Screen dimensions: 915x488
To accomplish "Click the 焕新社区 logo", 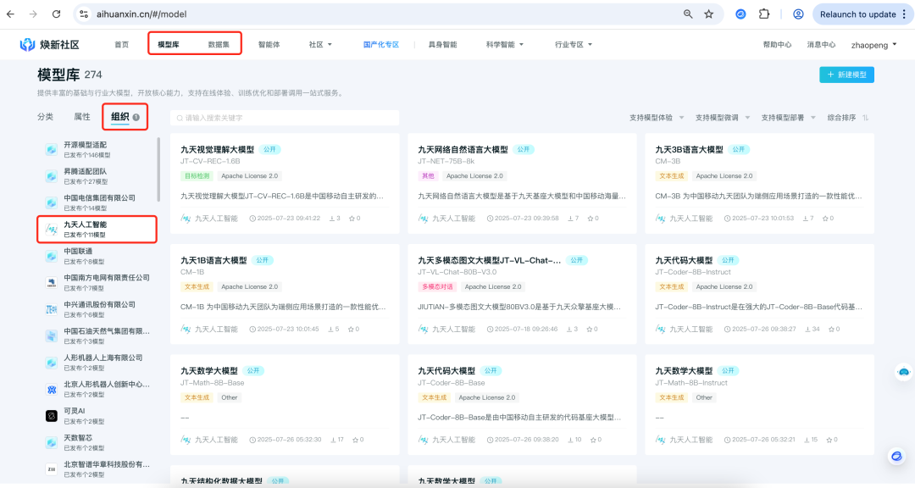I will point(50,44).
